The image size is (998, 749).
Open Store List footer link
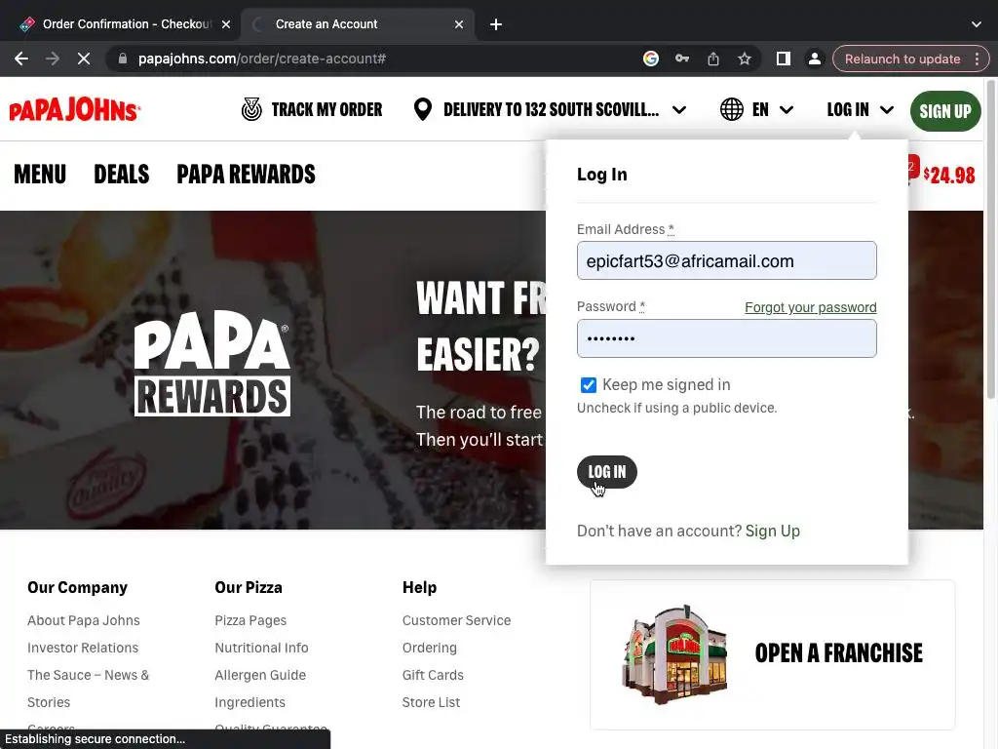pyautogui.click(x=431, y=702)
